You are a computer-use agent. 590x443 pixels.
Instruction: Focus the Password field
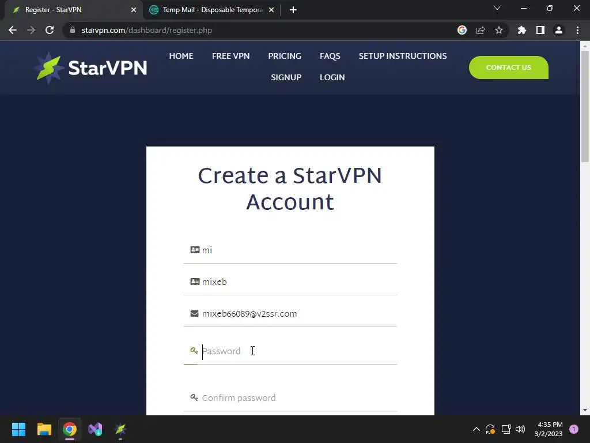[290, 351]
